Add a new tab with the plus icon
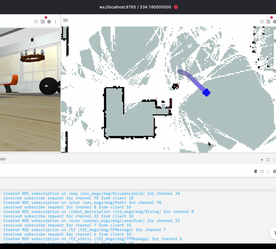 tap(262, 160)
